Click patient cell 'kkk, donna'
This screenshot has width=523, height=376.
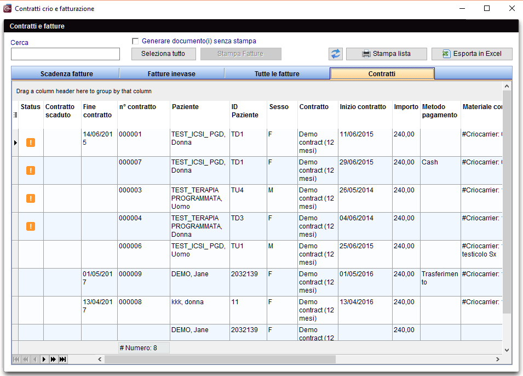200,310
